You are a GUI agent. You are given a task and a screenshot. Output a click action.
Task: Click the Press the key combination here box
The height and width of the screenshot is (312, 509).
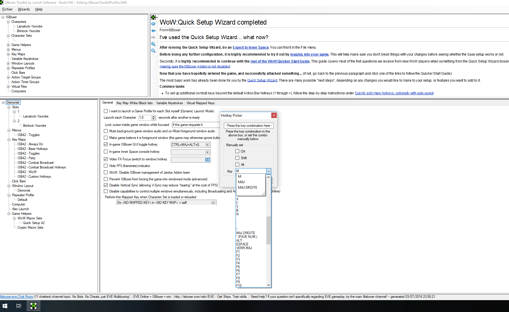click(248, 126)
